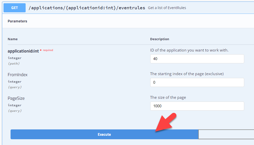The height and width of the screenshot is (145, 254).
Task: Click 'The size of the page' text
Action: click(168, 98)
